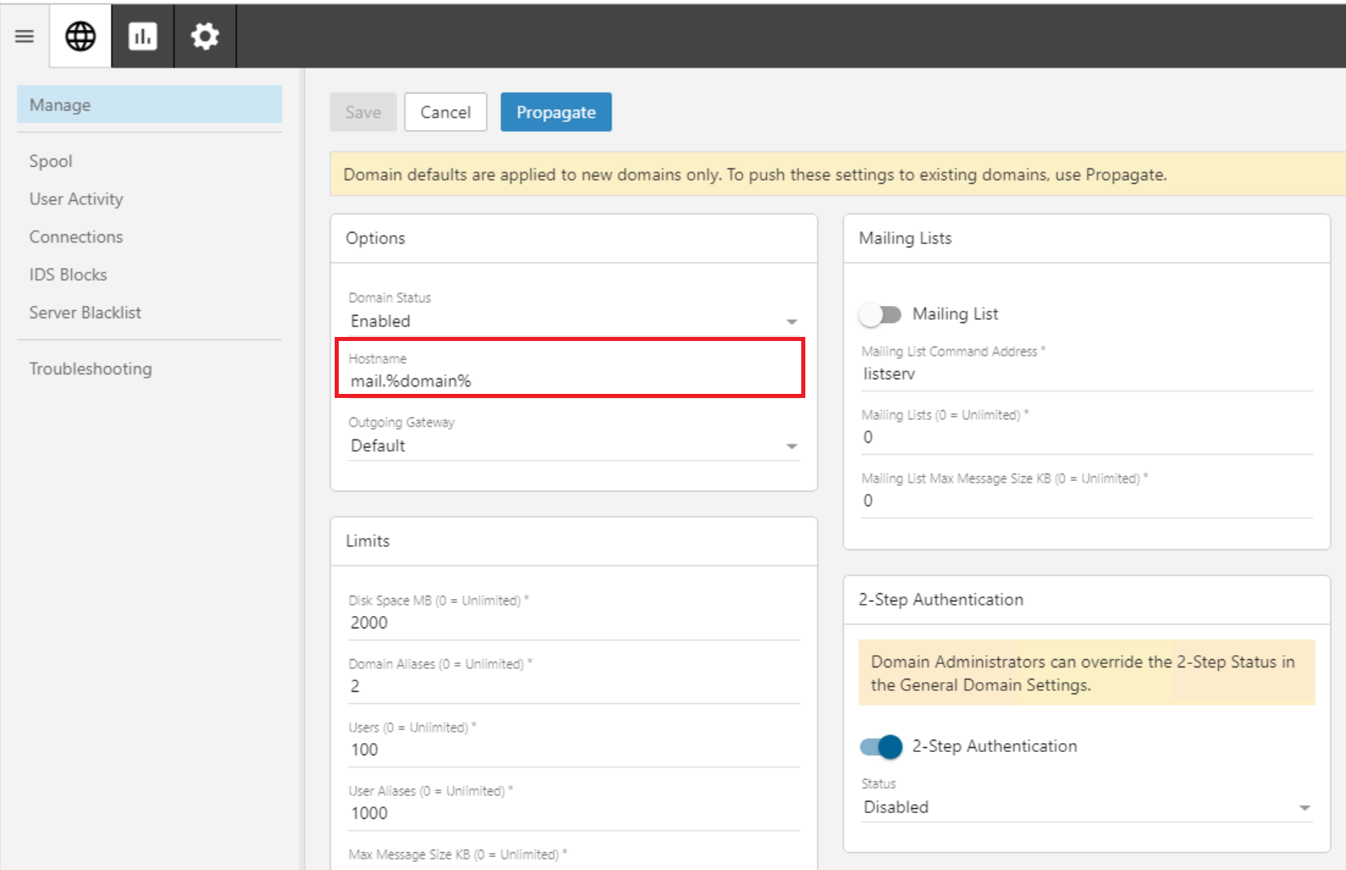The image size is (1346, 870).
Task: Expand the Domain Status dropdown
Action: 573,321
